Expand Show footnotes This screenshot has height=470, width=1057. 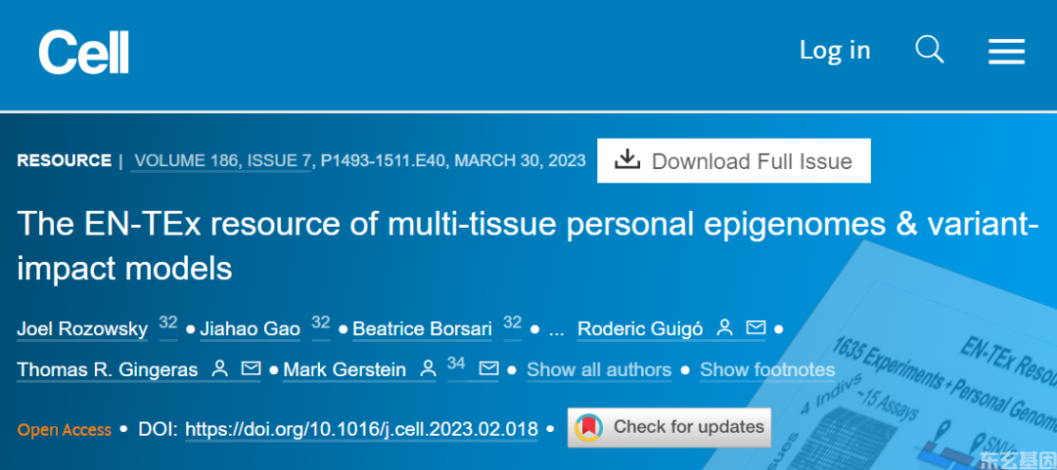pyautogui.click(x=767, y=369)
